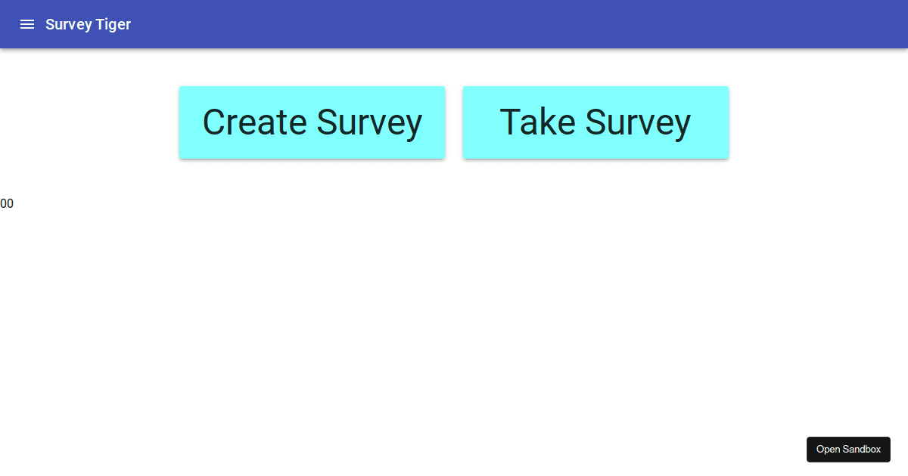Begin answering with Take Survey
The height and width of the screenshot is (476, 908).
(x=595, y=122)
